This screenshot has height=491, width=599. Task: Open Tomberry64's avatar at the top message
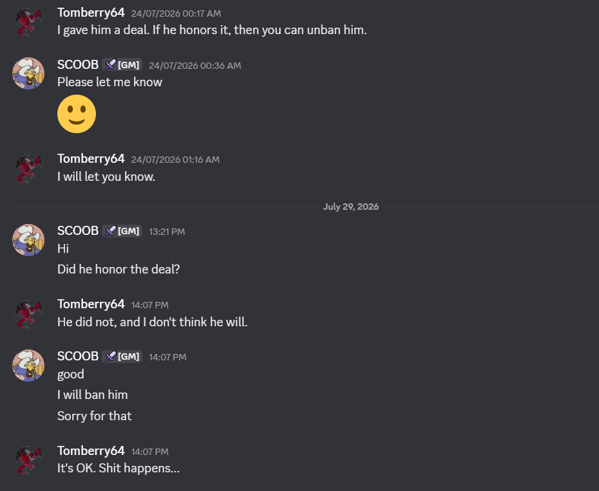click(28, 21)
